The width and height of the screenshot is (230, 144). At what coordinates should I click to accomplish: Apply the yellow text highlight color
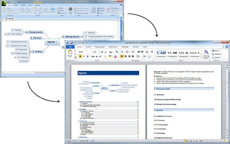pyautogui.click(x=110, y=57)
